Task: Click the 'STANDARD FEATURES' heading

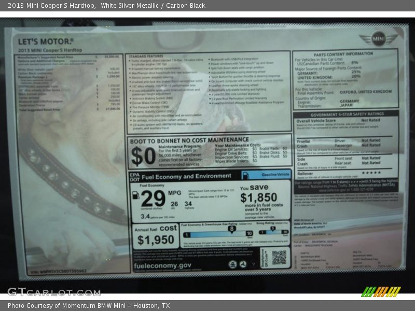Action: [146, 56]
